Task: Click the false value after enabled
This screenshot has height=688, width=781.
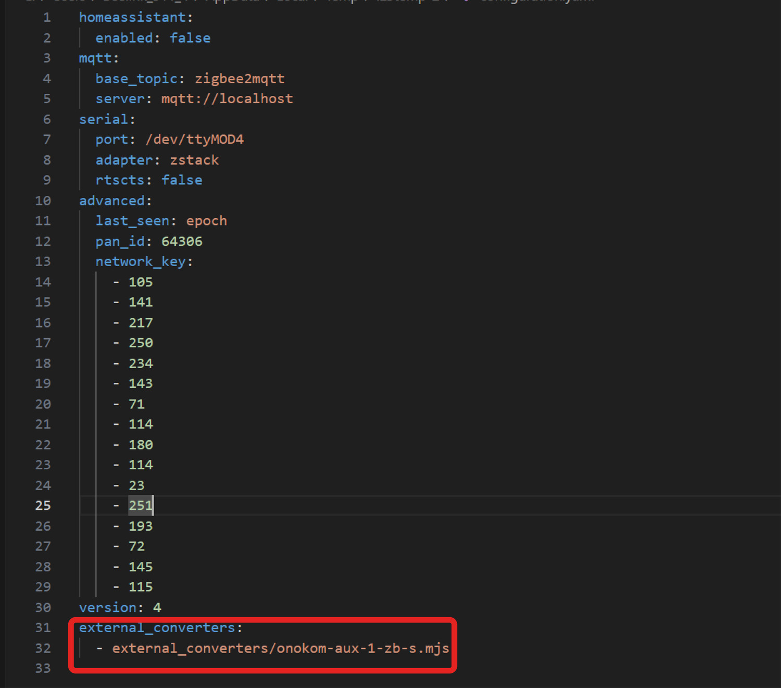Action: (x=190, y=38)
